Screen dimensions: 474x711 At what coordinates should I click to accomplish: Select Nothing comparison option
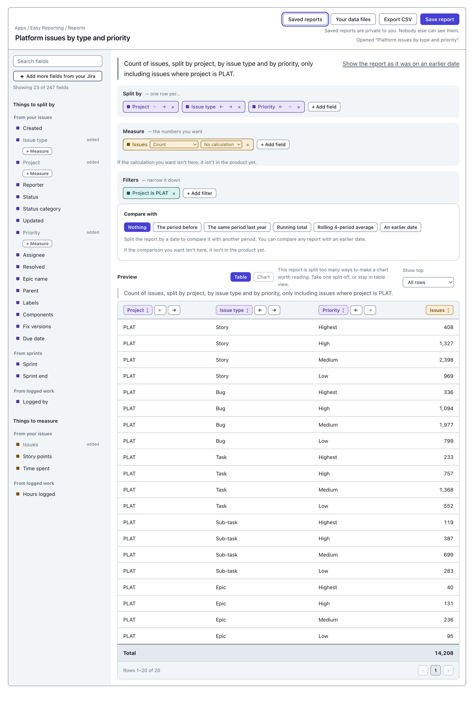[x=137, y=227]
